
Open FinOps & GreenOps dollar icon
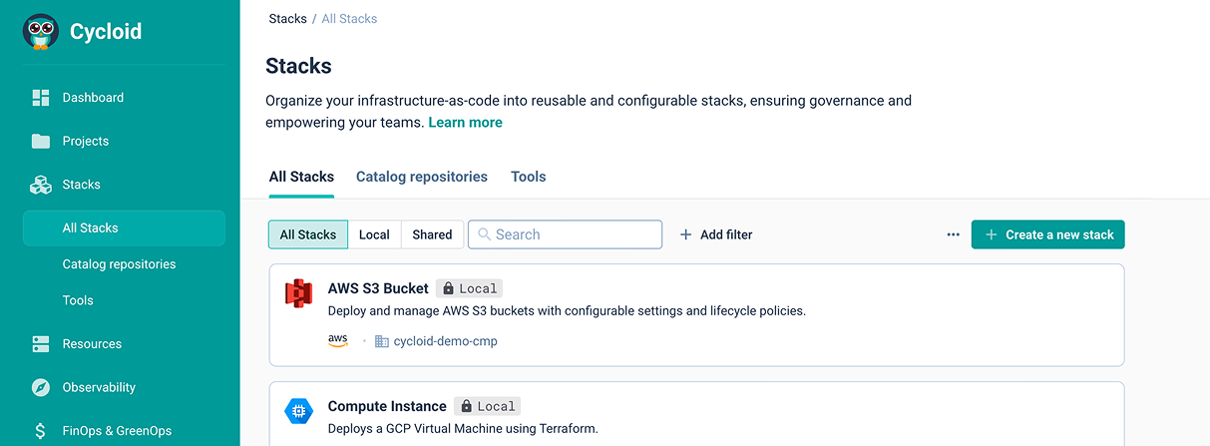[41, 431]
